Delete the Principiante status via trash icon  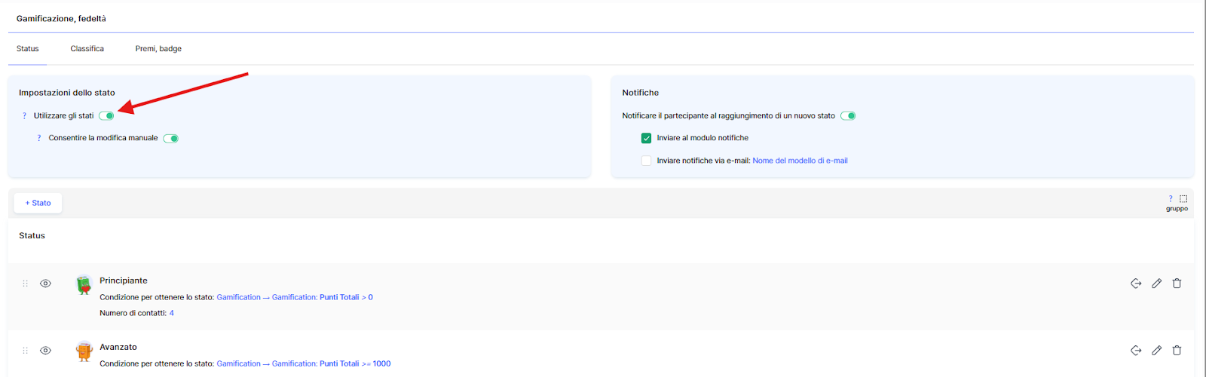click(x=1177, y=284)
